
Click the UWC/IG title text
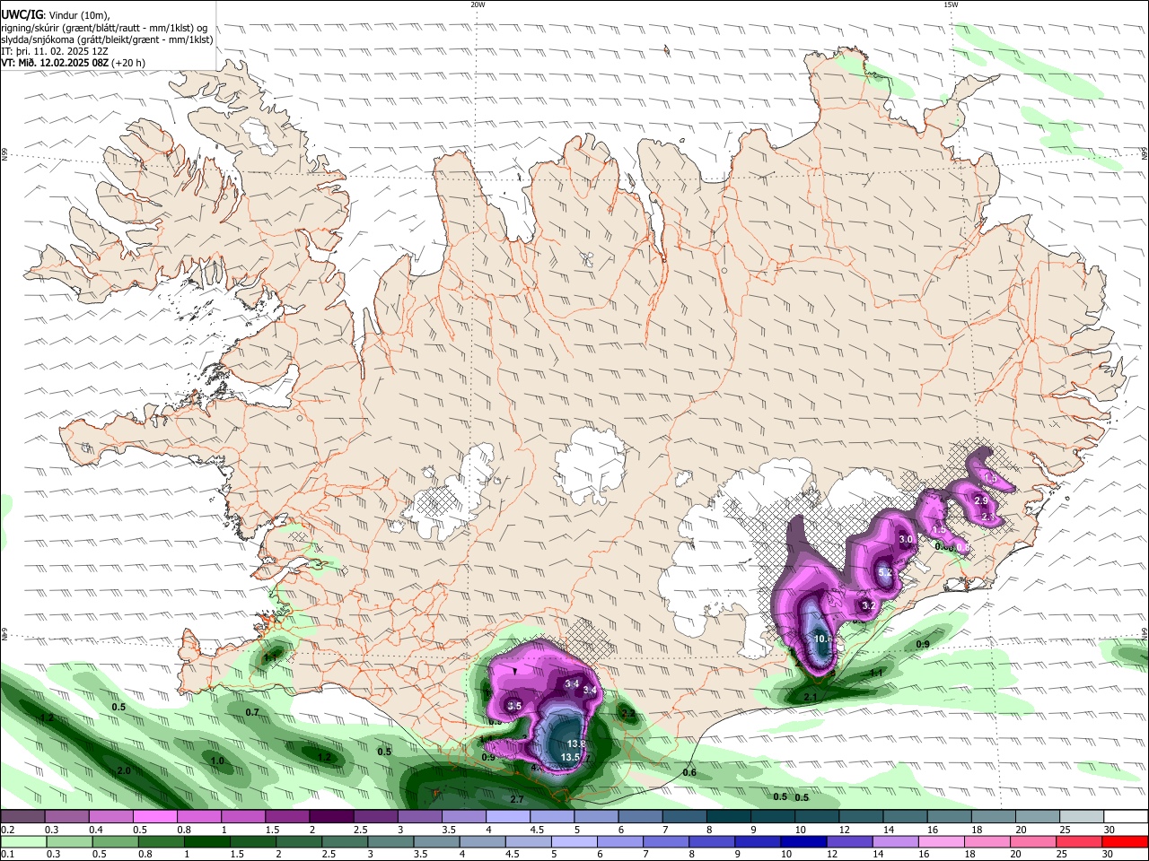point(22,14)
